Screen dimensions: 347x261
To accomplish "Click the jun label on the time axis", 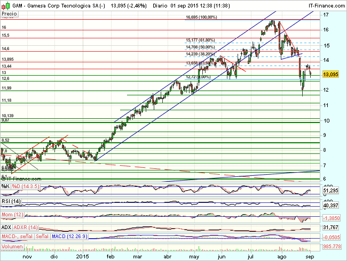I will (x=222, y=257).
